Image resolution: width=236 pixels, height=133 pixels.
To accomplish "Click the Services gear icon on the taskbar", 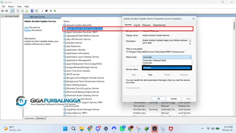I will pos(163,129).
